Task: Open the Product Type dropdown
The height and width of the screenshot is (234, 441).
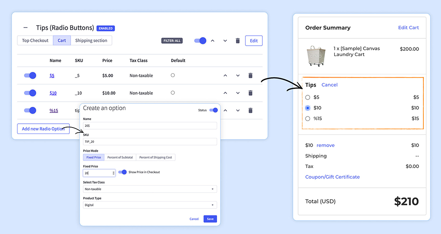Action: [150, 205]
